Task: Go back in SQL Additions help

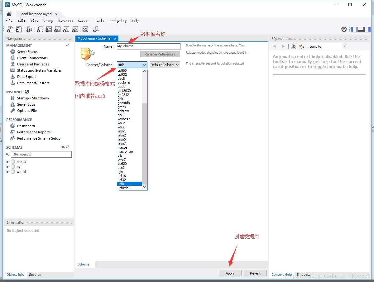Action: 275,46
